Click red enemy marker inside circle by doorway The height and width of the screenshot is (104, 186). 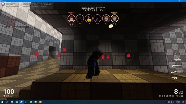(x=64, y=50)
